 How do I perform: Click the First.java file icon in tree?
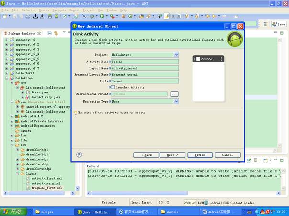(28, 92)
